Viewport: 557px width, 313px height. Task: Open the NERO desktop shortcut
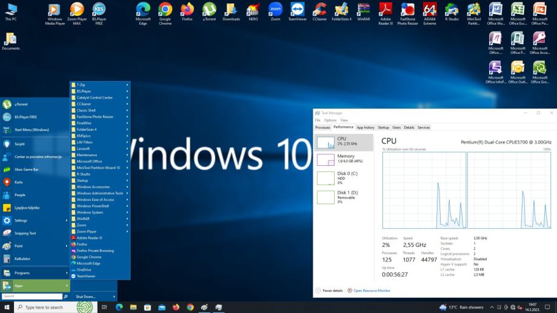tap(253, 12)
